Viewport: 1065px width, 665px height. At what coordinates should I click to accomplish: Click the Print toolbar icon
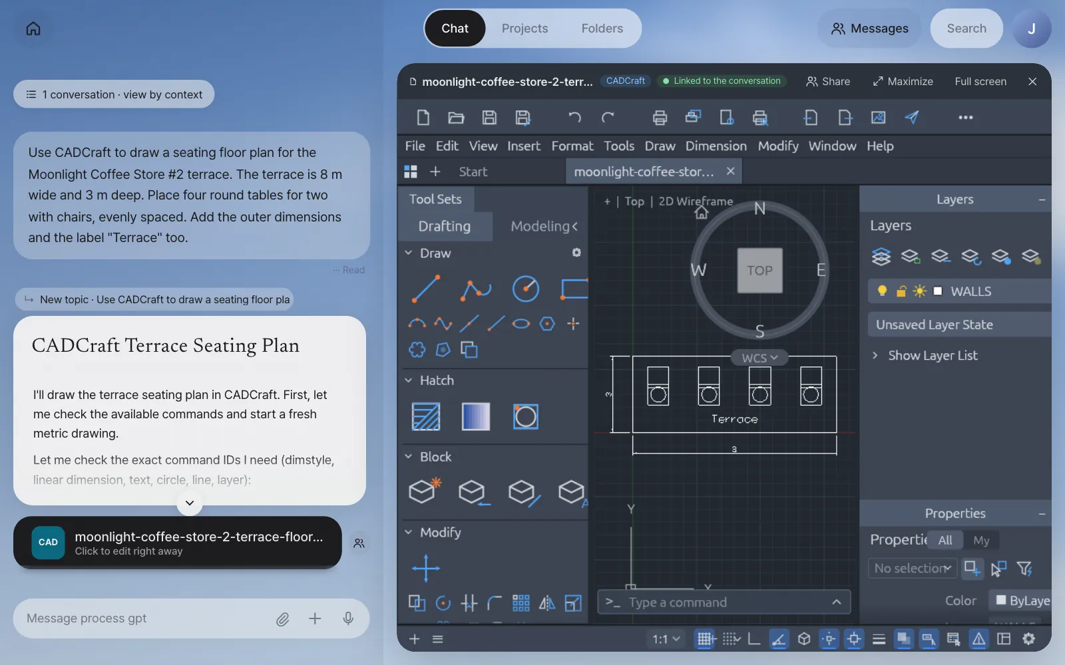pyautogui.click(x=660, y=118)
